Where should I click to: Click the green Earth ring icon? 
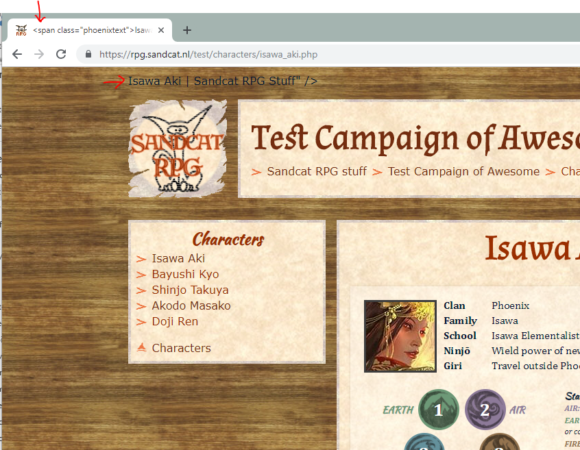[x=439, y=410]
